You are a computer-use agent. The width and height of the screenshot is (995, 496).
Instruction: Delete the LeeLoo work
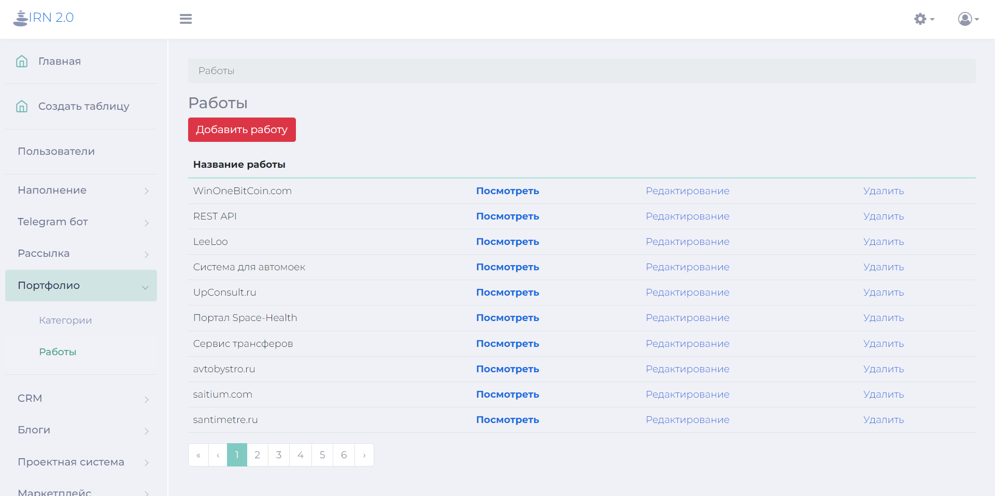(x=884, y=241)
